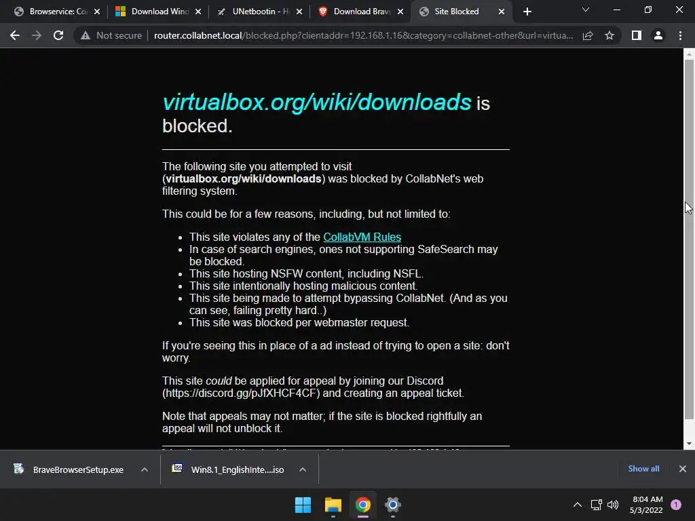This screenshot has width=695, height=521.
Task: Close the Download Windows tab
Action: (198, 12)
